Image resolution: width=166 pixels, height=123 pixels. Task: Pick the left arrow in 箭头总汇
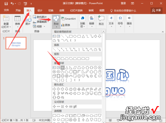point(58,89)
